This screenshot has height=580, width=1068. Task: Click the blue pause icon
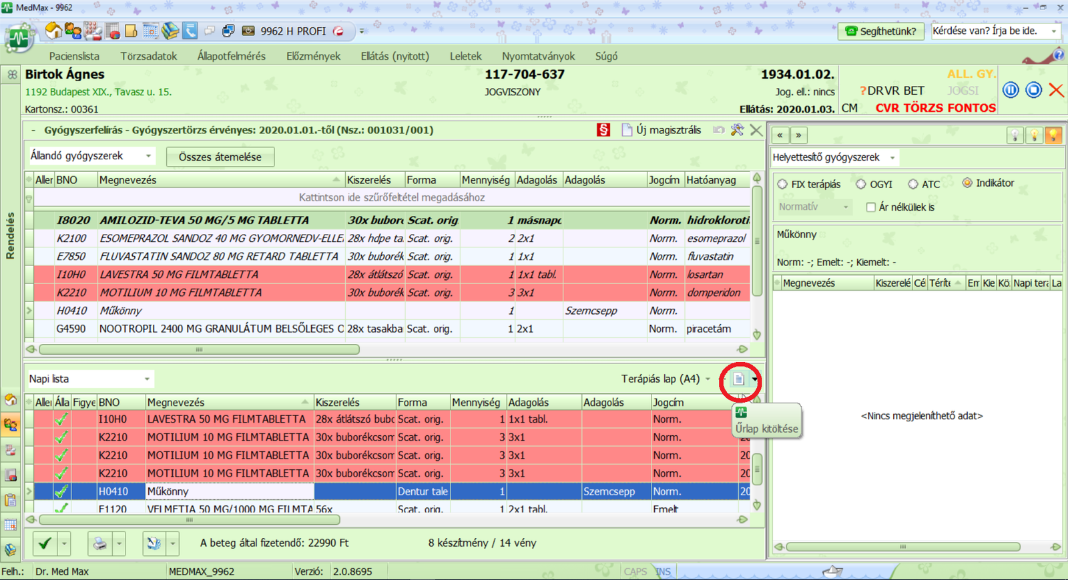pos(1011,90)
